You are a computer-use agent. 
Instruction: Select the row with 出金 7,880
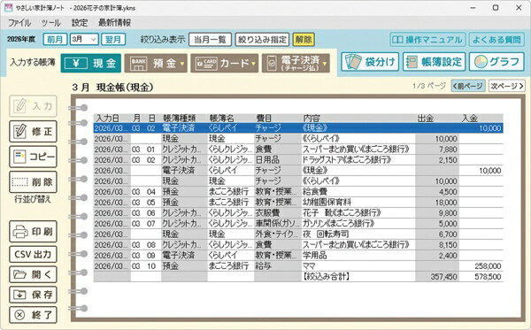[x=298, y=150]
